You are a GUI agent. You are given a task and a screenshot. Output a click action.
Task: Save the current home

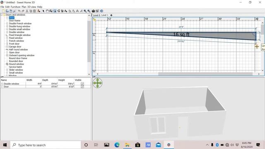[x=11, y=11]
